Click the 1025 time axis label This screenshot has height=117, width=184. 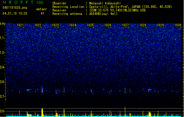(x=90, y=25)
